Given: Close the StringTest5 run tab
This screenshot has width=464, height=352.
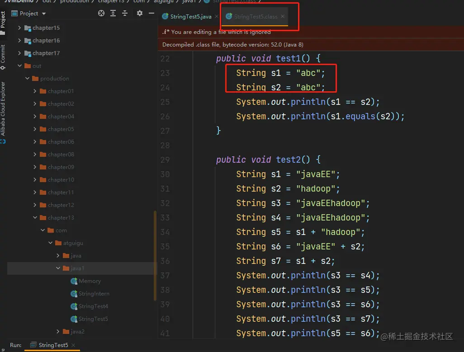Looking at the screenshot, I should [x=73, y=345].
